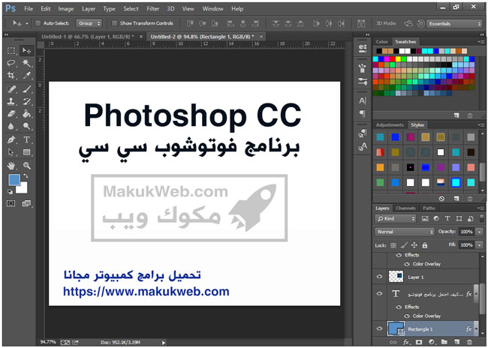
Task: Select the Hand tool
Action: (x=11, y=166)
